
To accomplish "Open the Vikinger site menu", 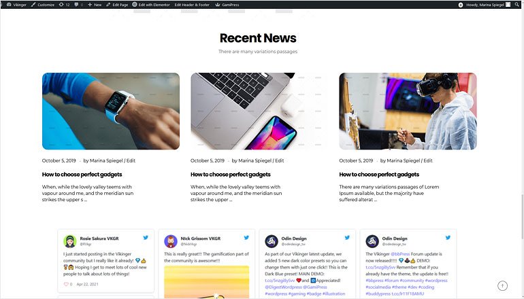I will click(16, 5).
